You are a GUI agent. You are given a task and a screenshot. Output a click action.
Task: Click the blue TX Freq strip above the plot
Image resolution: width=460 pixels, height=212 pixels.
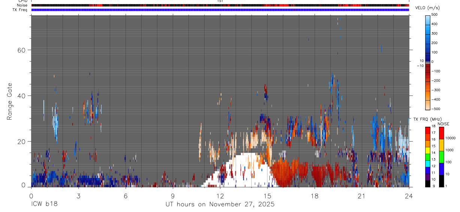(220, 10)
